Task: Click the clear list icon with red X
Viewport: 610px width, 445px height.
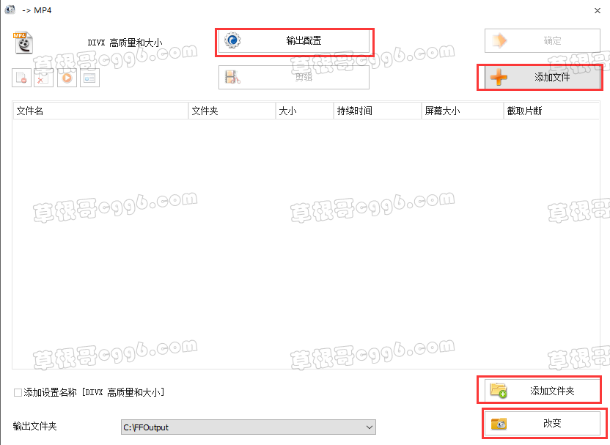Action: (43, 78)
